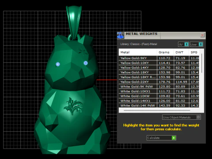This screenshot has height=159, width=212.
Task: Click the horizontal scrollbar under the table
Action: (x=157, y=110)
